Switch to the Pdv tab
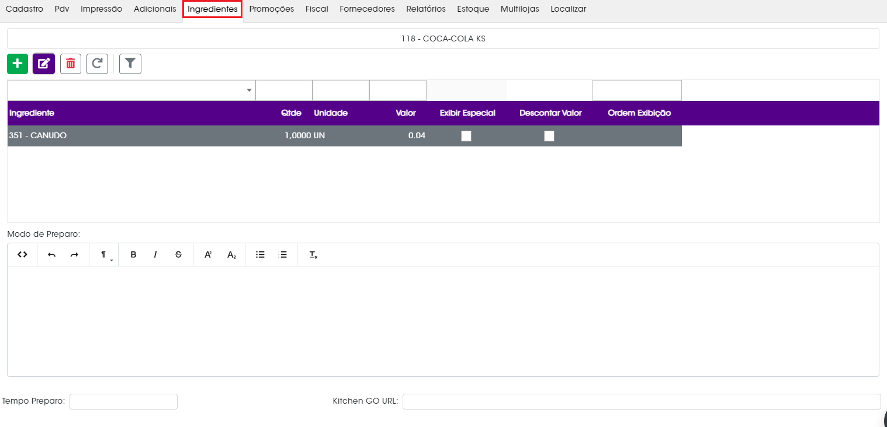Viewport: 887px width, 427px height. pyautogui.click(x=62, y=9)
